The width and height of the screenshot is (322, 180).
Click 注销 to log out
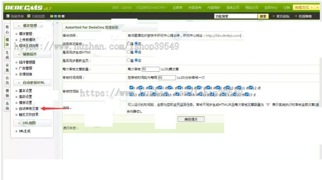(286, 7)
